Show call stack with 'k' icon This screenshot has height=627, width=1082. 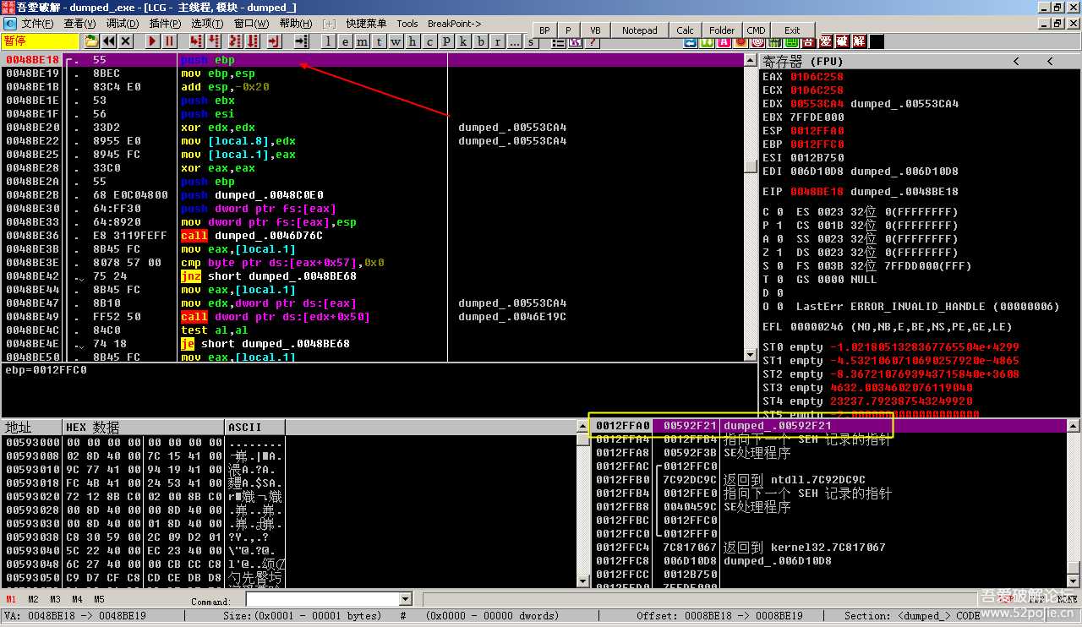pos(463,41)
